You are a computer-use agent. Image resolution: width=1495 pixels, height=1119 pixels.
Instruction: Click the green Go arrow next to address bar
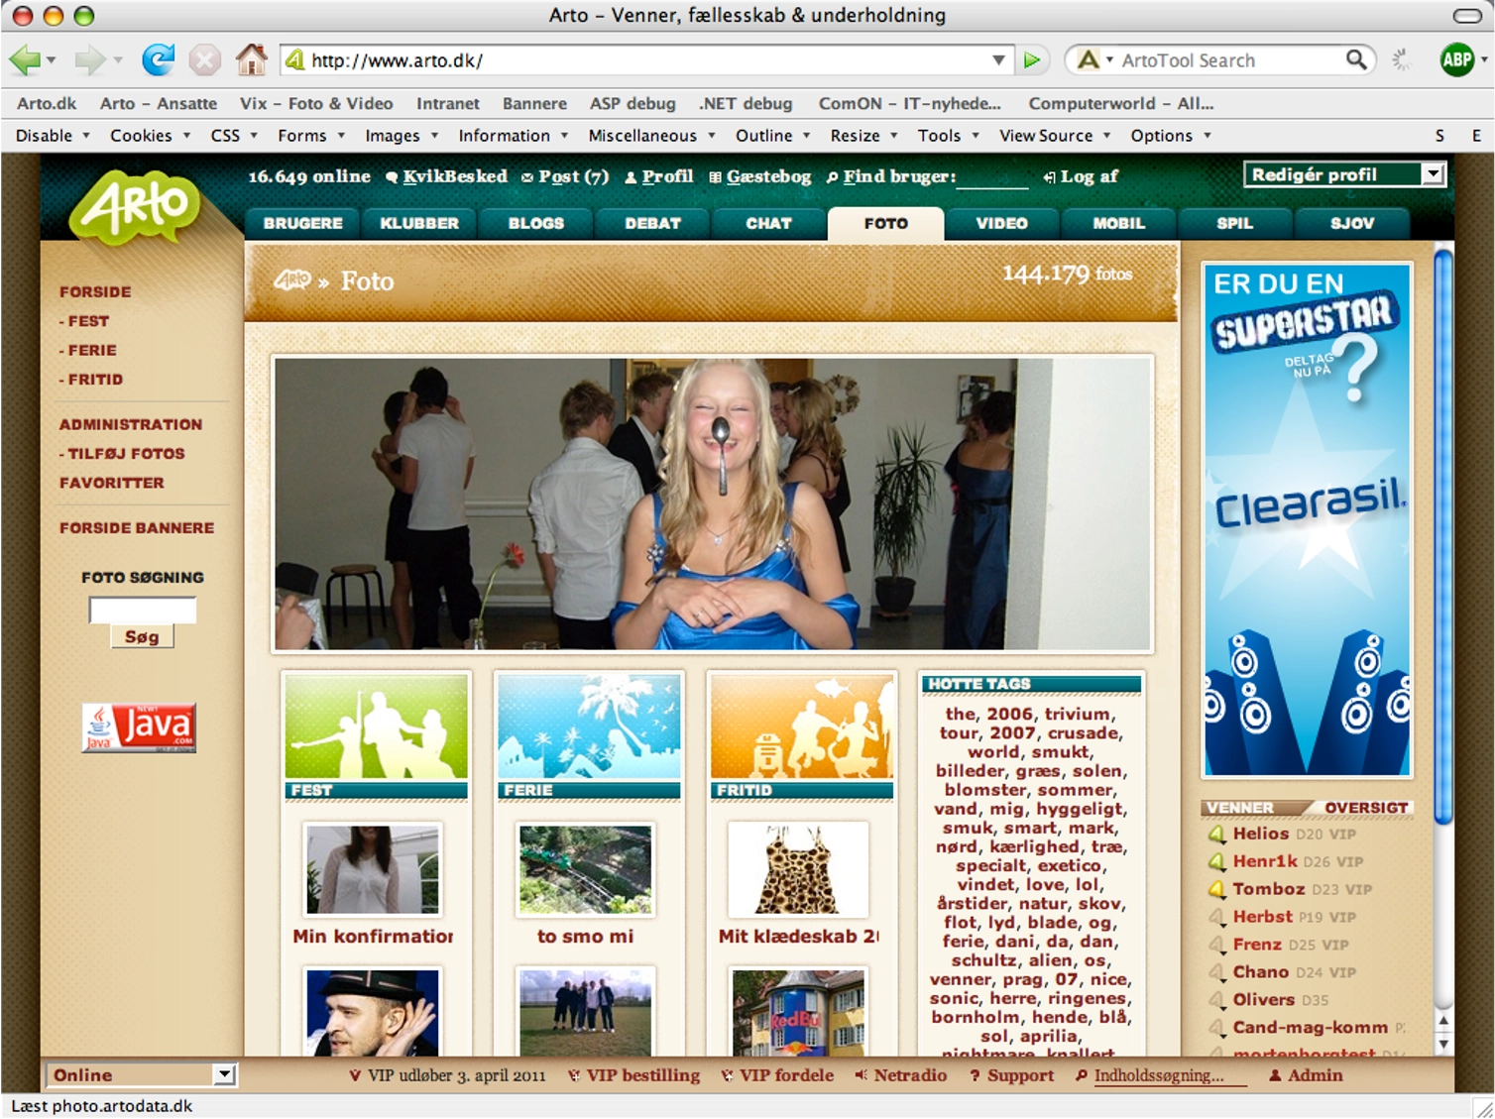(1032, 60)
